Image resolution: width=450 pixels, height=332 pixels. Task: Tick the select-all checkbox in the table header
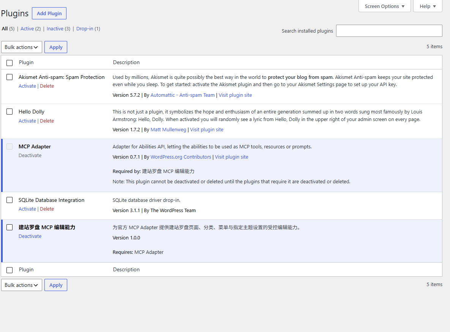click(9, 63)
